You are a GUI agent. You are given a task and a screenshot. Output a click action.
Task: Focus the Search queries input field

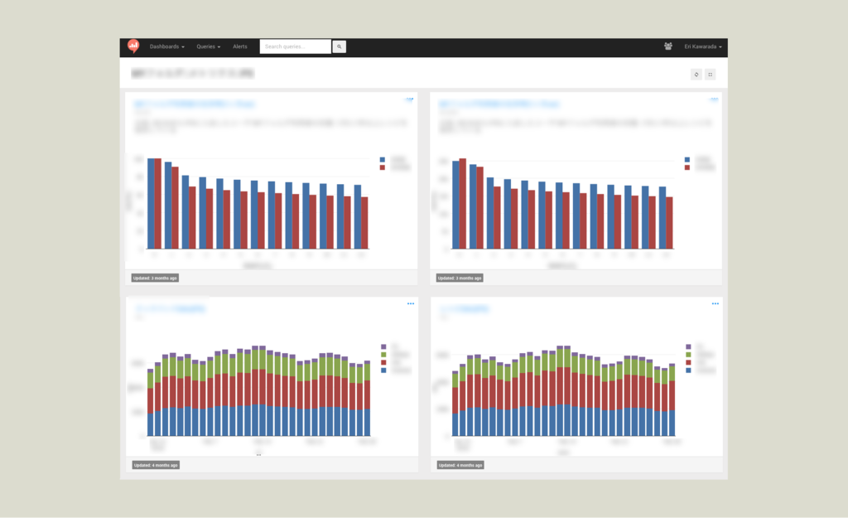[x=296, y=46]
